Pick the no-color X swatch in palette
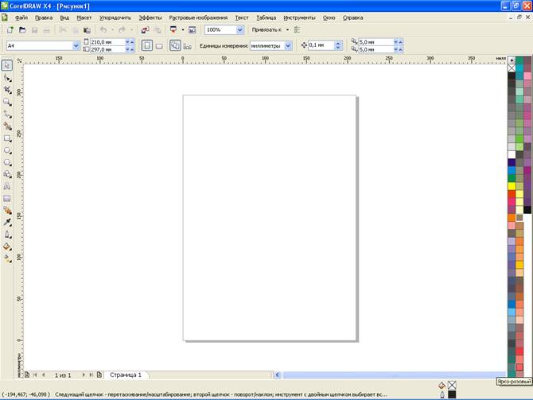The height and width of the screenshot is (400, 533). coord(512,68)
